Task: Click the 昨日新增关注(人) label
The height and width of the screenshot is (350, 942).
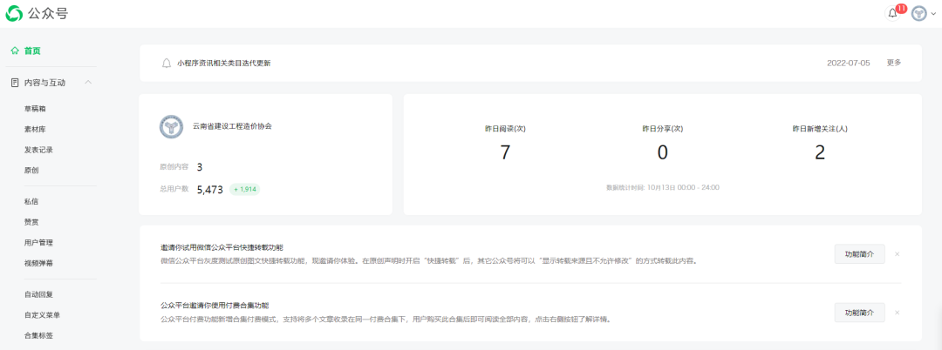Action: [820, 129]
